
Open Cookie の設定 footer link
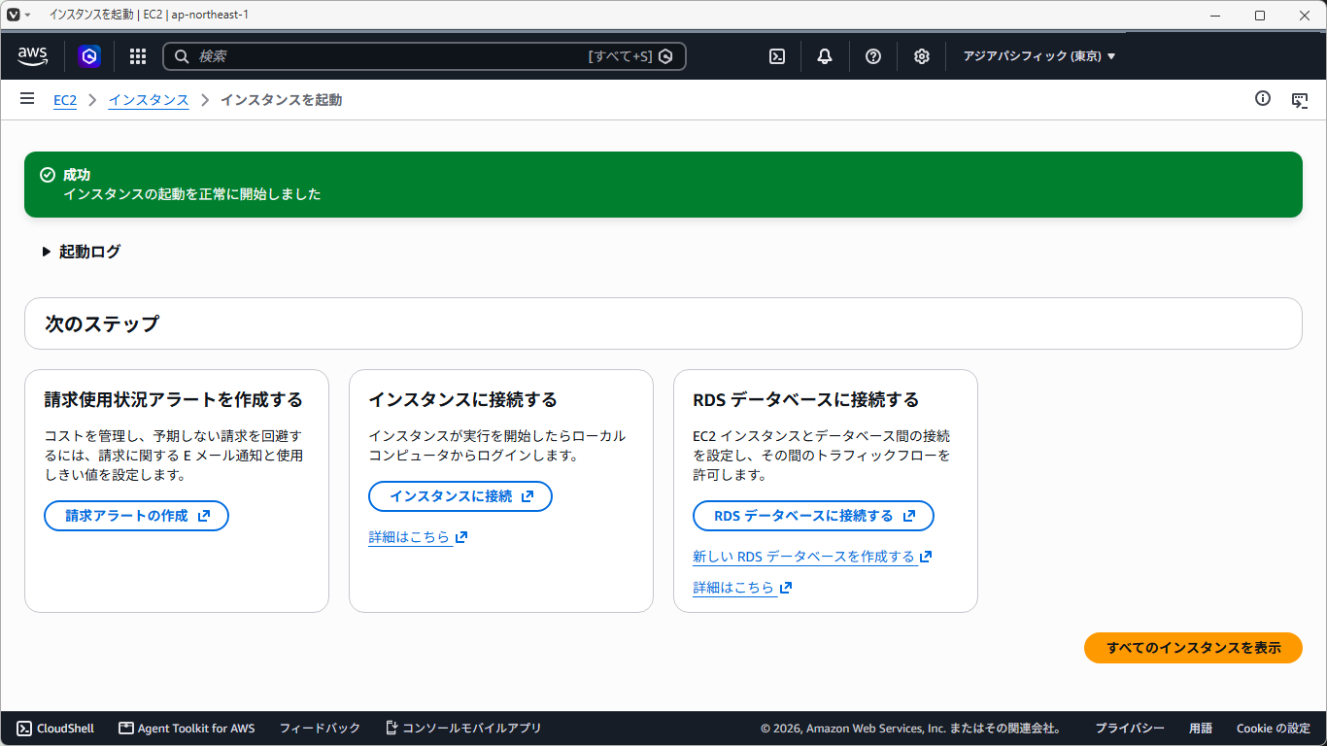pyautogui.click(x=1274, y=729)
